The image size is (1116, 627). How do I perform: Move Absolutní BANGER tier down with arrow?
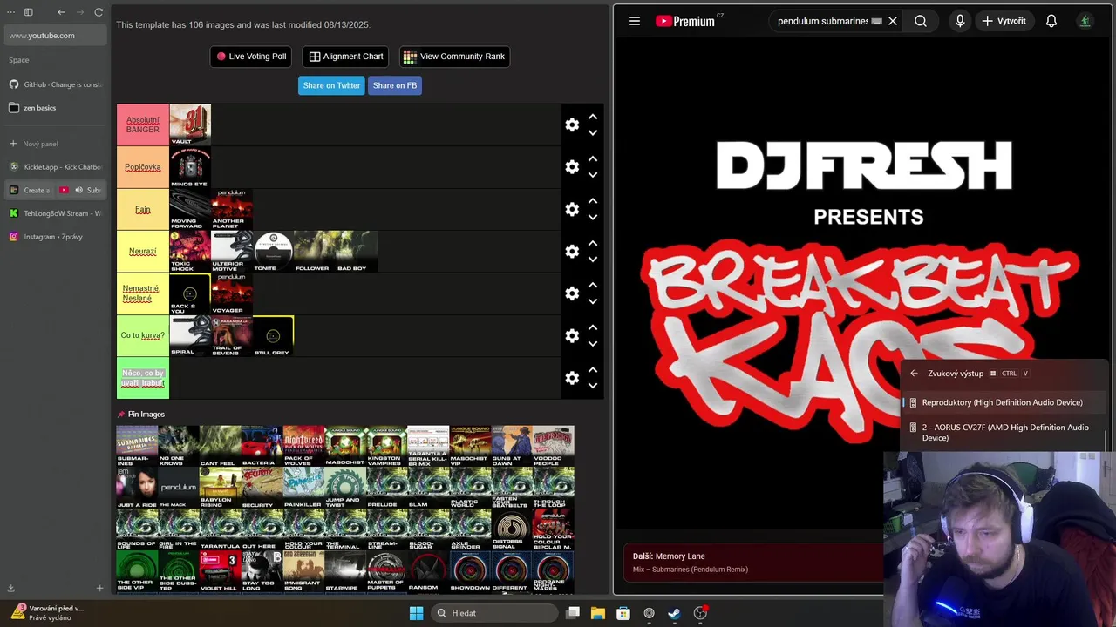(x=593, y=133)
